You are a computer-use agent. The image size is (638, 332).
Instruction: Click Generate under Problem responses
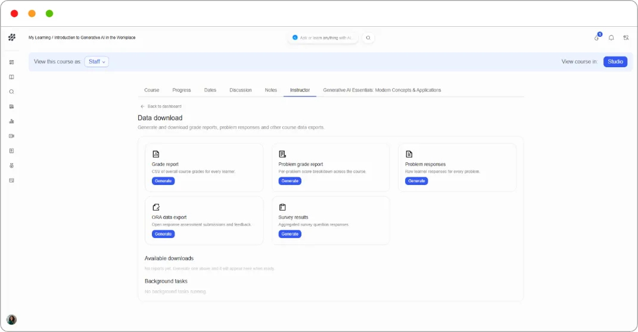[x=416, y=181]
